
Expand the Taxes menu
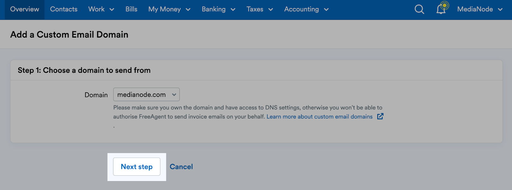click(260, 9)
